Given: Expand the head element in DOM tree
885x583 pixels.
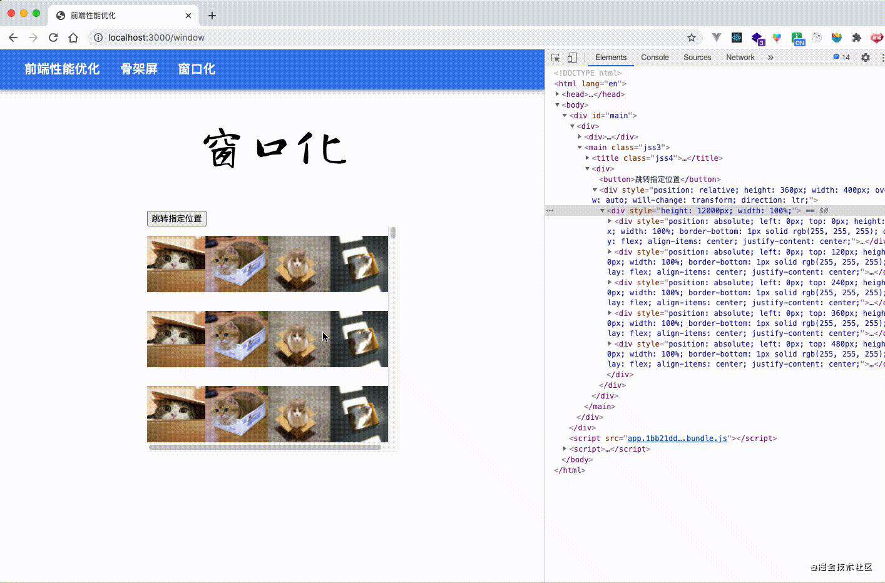Looking at the screenshot, I should 557,94.
